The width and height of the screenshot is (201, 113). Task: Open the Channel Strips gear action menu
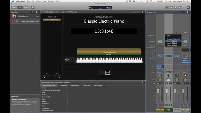188,12
